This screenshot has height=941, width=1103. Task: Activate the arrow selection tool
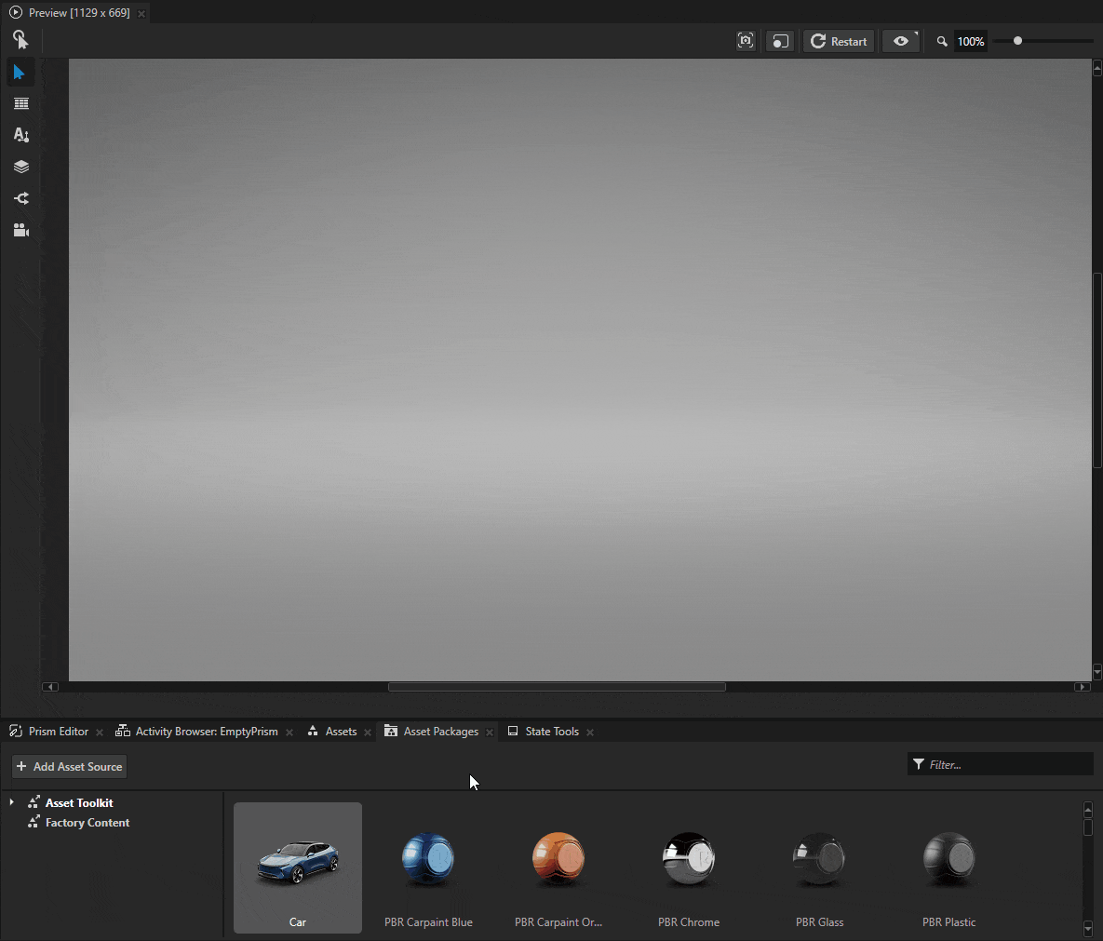pos(20,73)
